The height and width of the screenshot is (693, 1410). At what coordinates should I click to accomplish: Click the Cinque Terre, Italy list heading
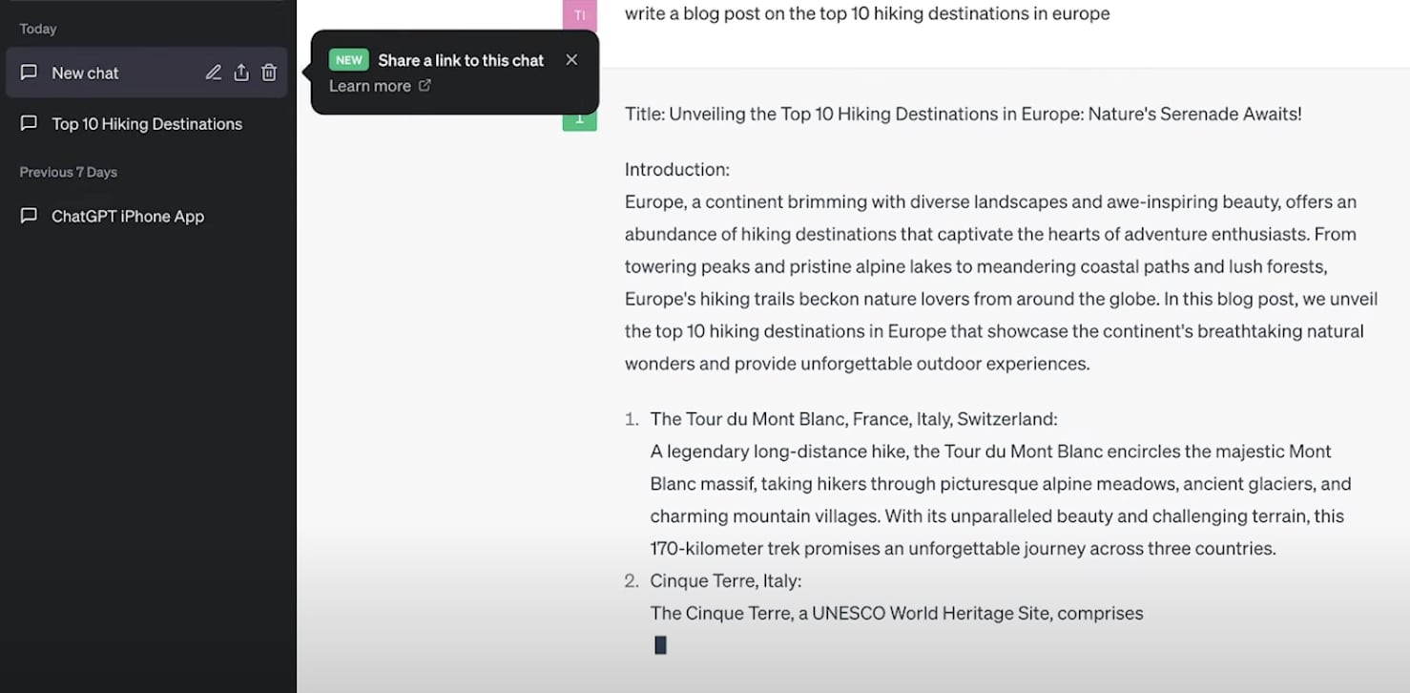pyautogui.click(x=726, y=581)
